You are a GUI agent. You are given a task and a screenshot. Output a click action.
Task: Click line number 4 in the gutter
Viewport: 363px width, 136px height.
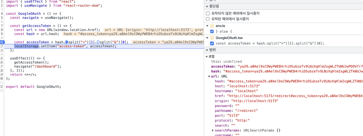tap(2, 14)
